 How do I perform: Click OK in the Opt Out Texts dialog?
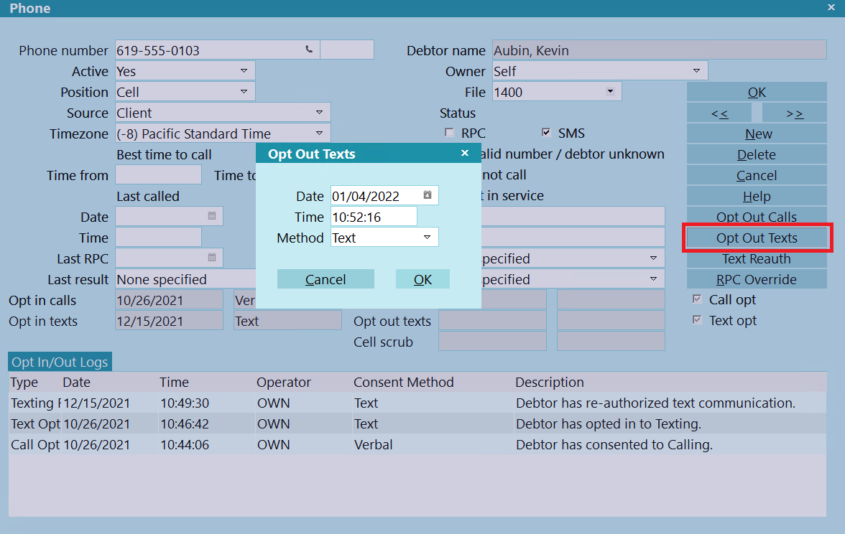click(422, 279)
